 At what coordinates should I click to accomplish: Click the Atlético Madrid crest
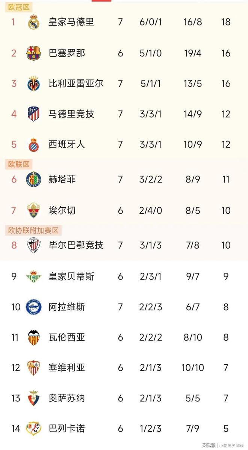click(x=33, y=114)
